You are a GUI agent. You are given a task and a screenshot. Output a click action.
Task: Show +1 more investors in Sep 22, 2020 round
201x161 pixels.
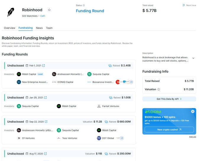click(x=122, y=138)
